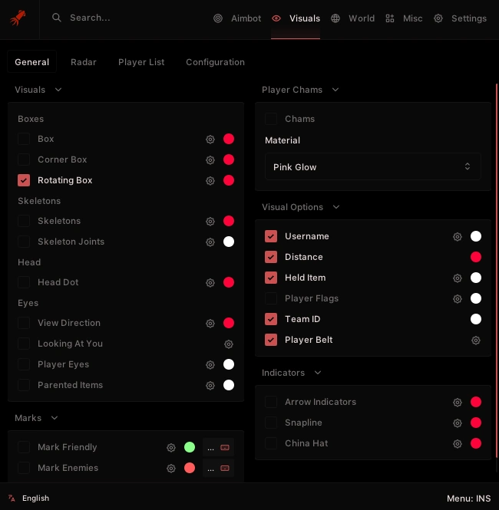Switch to the Aimbot tab
This screenshot has height=510, width=499.
(237, 18)
